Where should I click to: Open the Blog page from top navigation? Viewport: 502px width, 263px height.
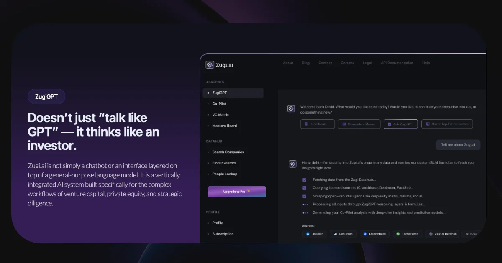pos(306,63)
